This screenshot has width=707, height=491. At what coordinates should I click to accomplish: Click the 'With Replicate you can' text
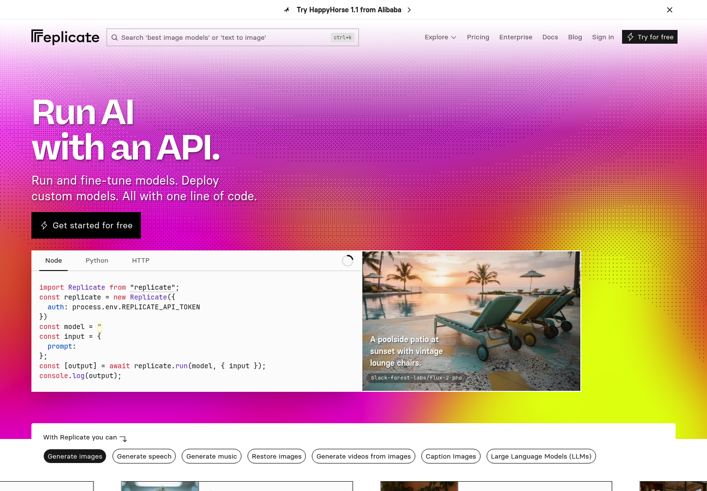pyautogui.click(x=80, y=437)
